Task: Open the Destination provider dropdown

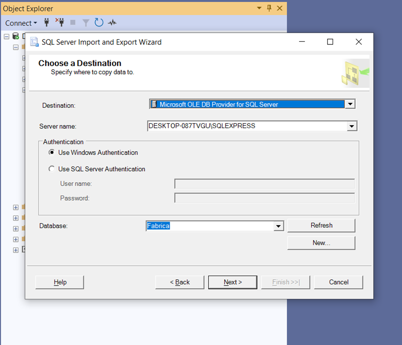Action: click(x=350, y=104)
